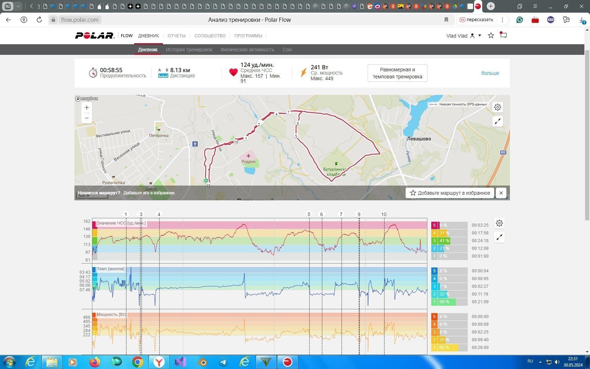Bookmark this page
590x369 pixels.
(x=446, y=20)
